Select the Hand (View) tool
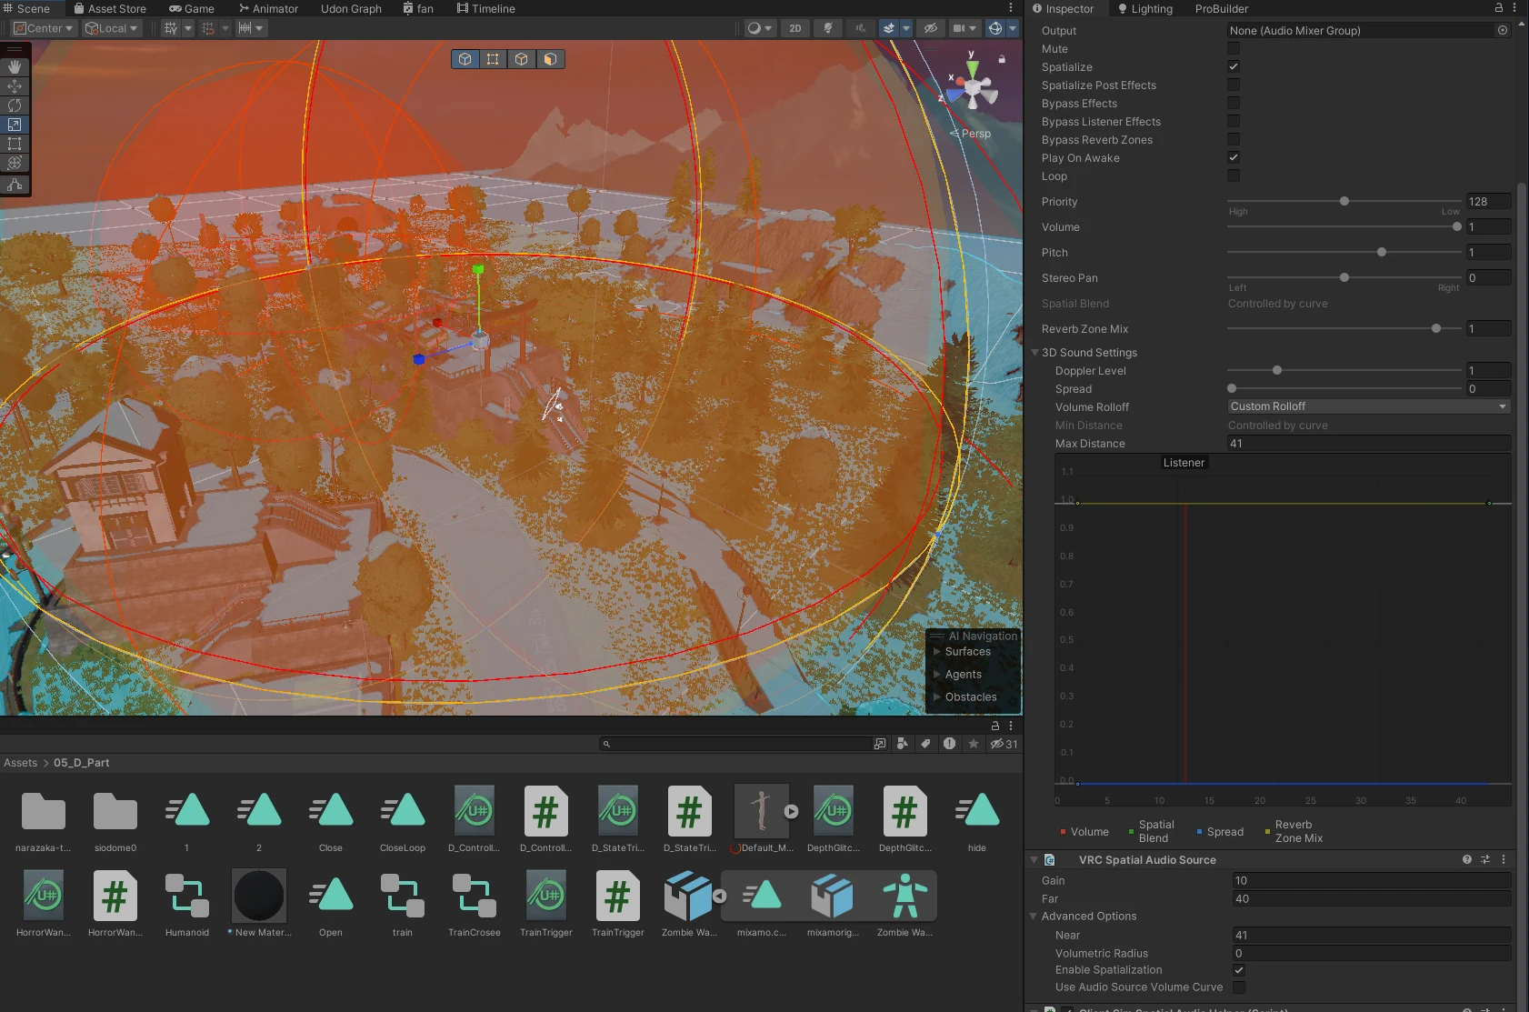The width and height of the screenshot is (1529, 1012). 15,67
